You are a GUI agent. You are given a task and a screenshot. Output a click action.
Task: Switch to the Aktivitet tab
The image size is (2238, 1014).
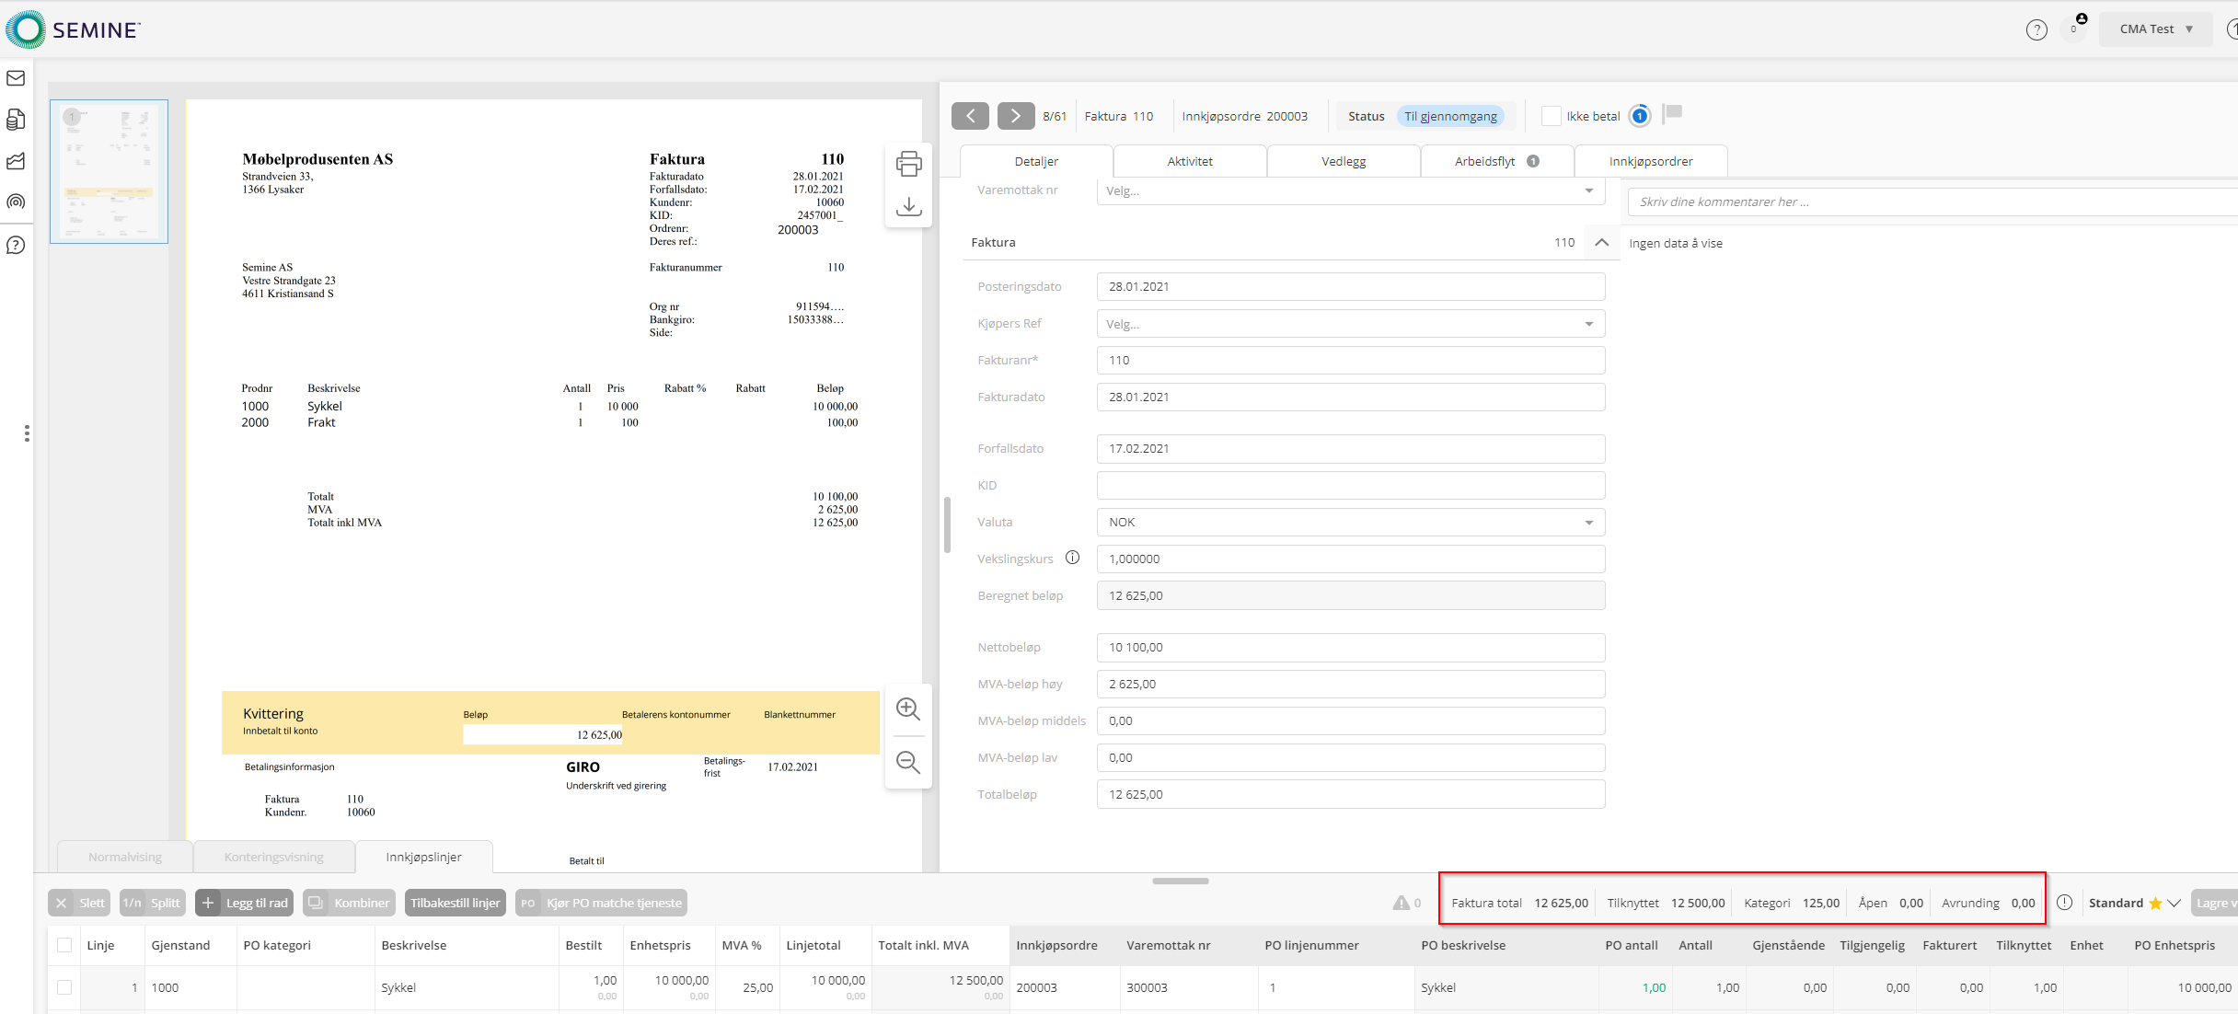click(x=1189, y=161)
